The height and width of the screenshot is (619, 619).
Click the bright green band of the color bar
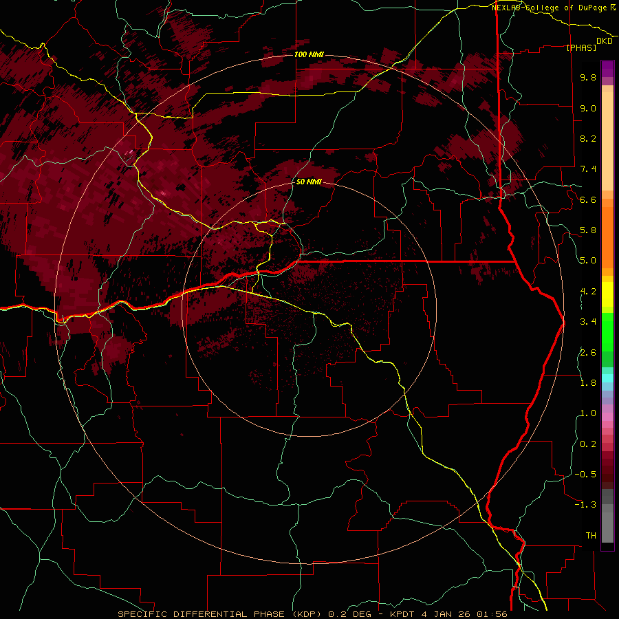pyautogui.click(x=607, y=332)
